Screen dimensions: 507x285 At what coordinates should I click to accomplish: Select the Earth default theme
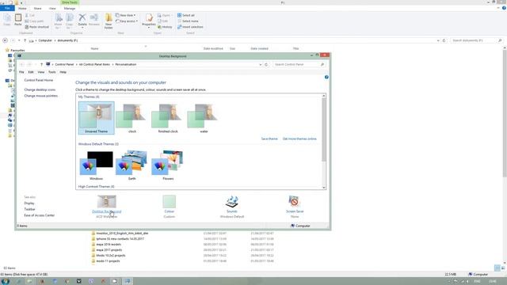pos(132,165)
